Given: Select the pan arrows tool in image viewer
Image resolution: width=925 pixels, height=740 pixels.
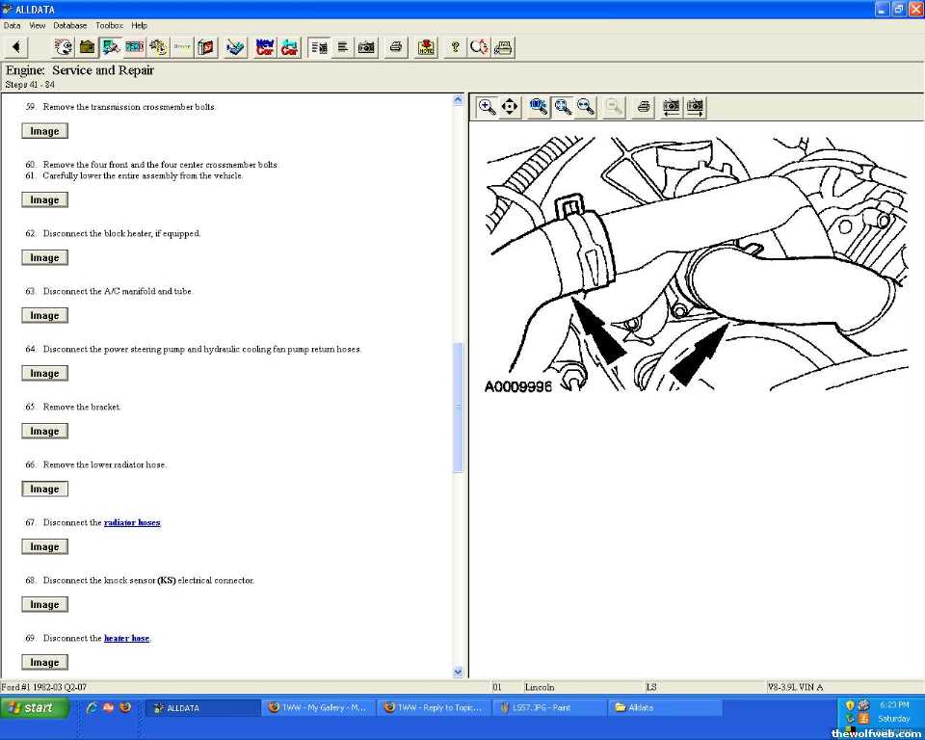Looking at the screenshot, I should click(510, 107).
